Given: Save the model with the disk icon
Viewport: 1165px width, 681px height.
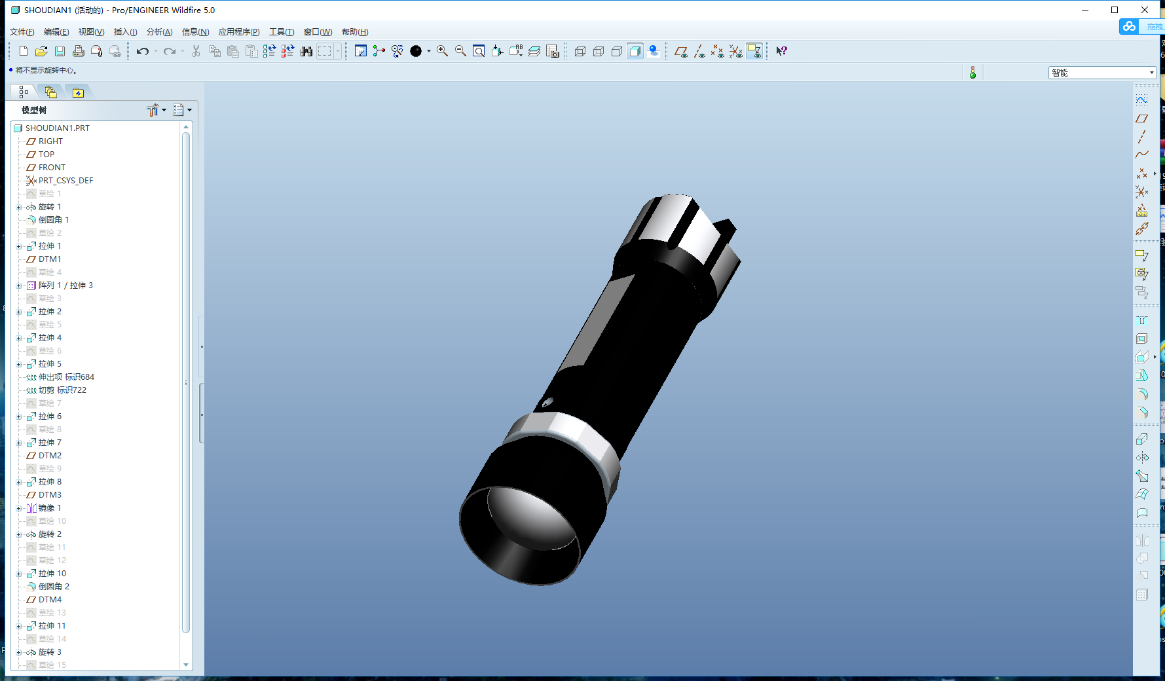Looking at the screenshot, I should pyautogui.click(x=60, y=51).
